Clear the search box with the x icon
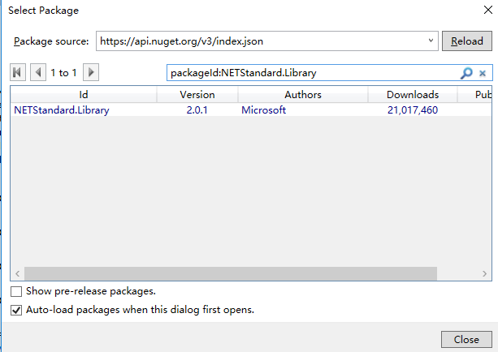The height and width of the screenshot is (352, 498). click(483, 74)
